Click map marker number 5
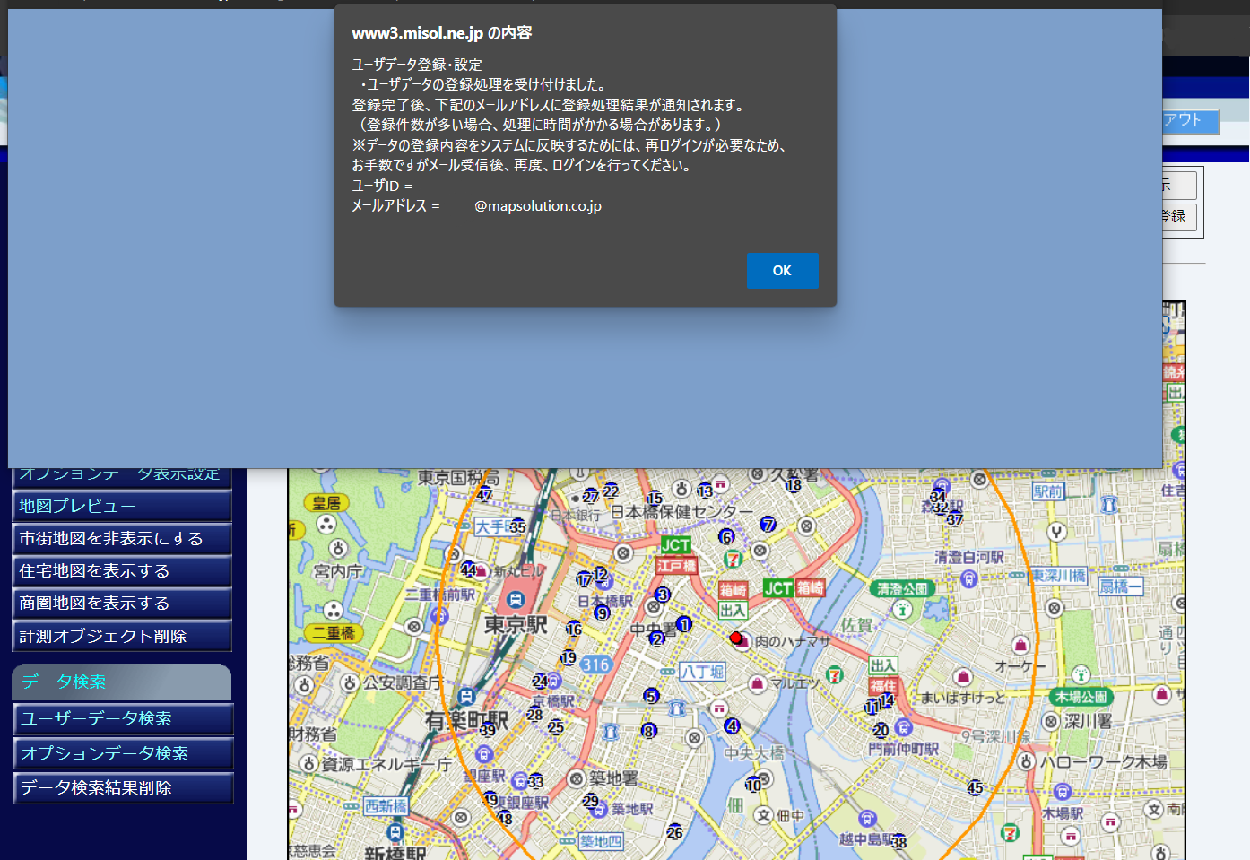This screenshot has height=860, width=1250. coord(651,695)
